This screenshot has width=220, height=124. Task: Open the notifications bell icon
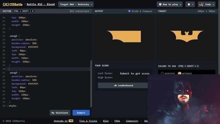coord(189,4)
